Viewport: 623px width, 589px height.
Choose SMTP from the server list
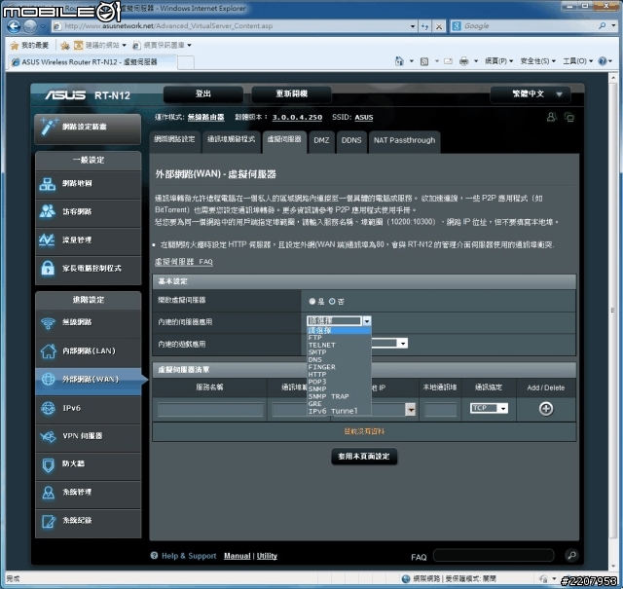tap(339, 352)
